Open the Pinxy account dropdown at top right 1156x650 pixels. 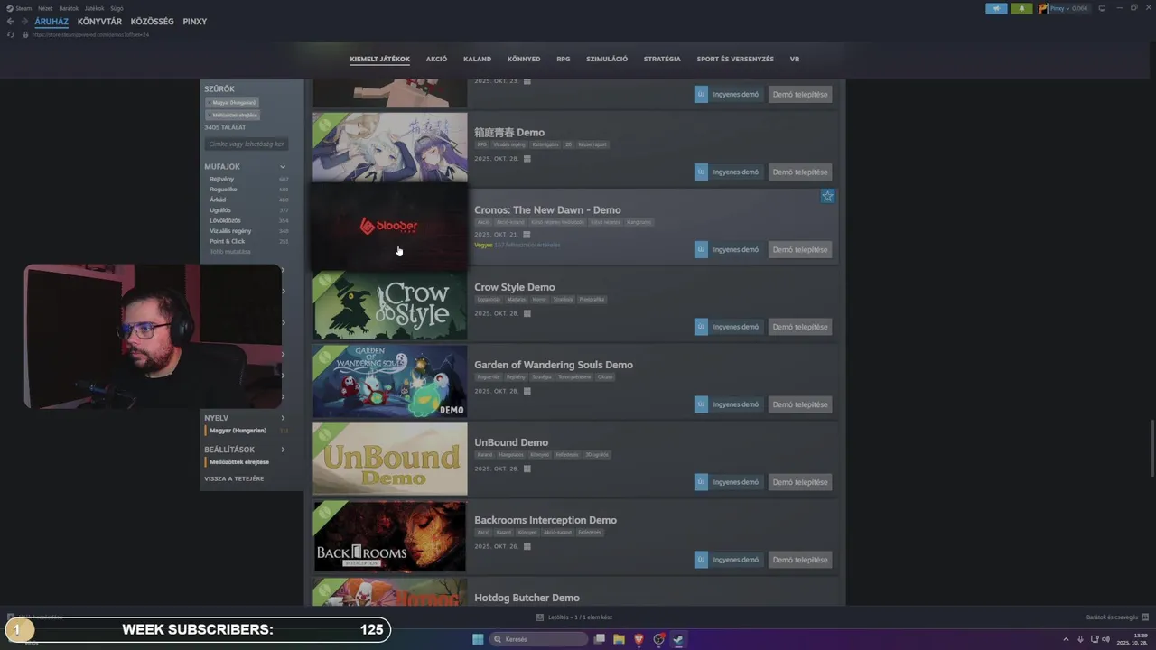(x=1064, y=8)
